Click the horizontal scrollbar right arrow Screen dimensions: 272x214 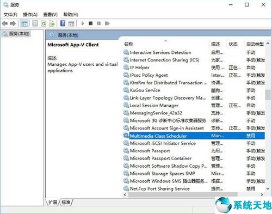pyautogui.click(x=262, y=194)
